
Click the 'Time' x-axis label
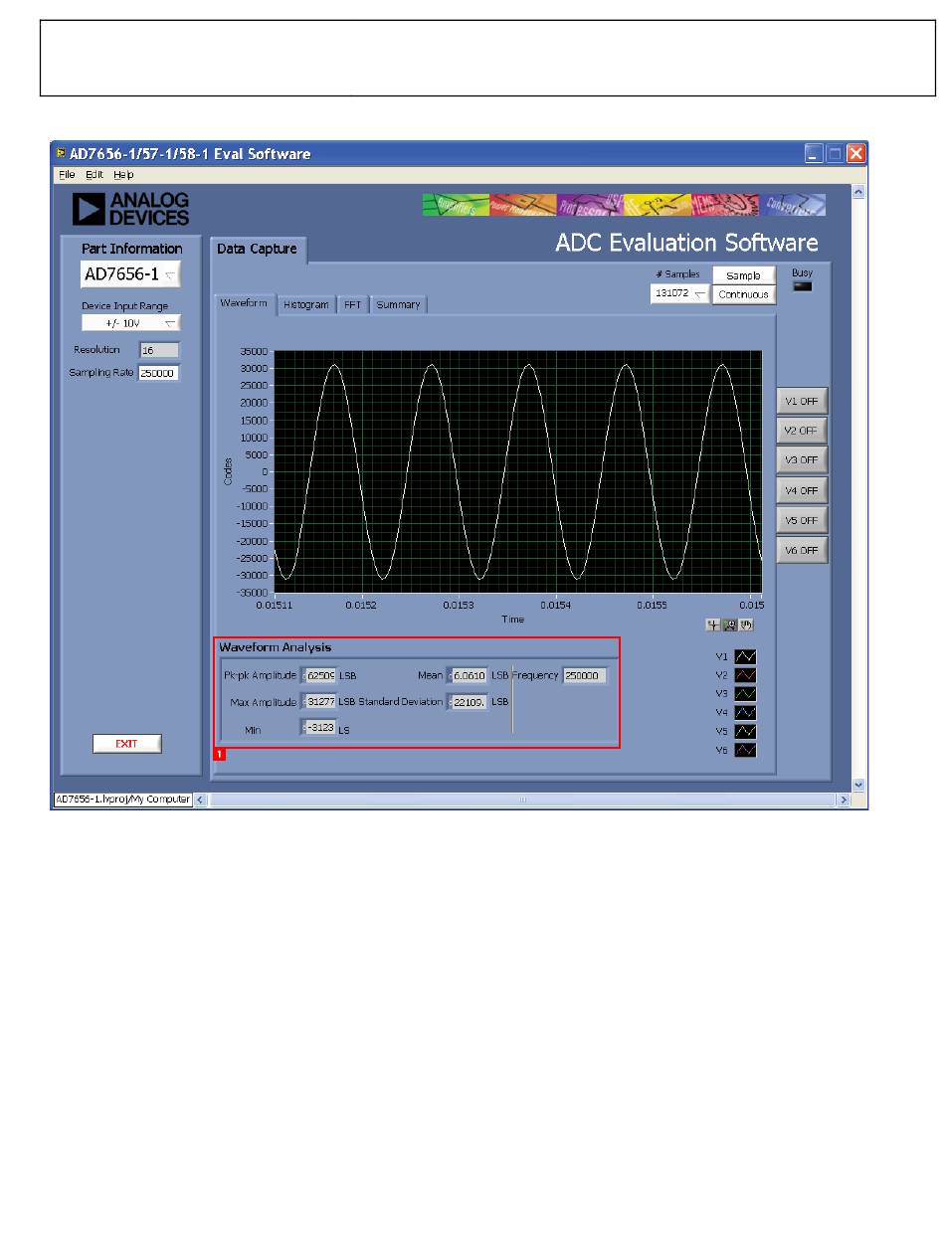tap(512, 619)
